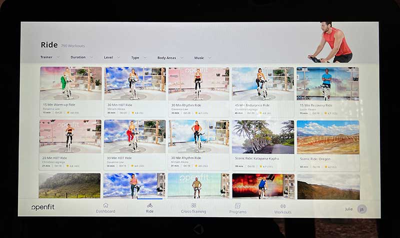The image size is (400, 238).
Task: Tap the openfit logo in bottom bar
Action: point(43,207)
